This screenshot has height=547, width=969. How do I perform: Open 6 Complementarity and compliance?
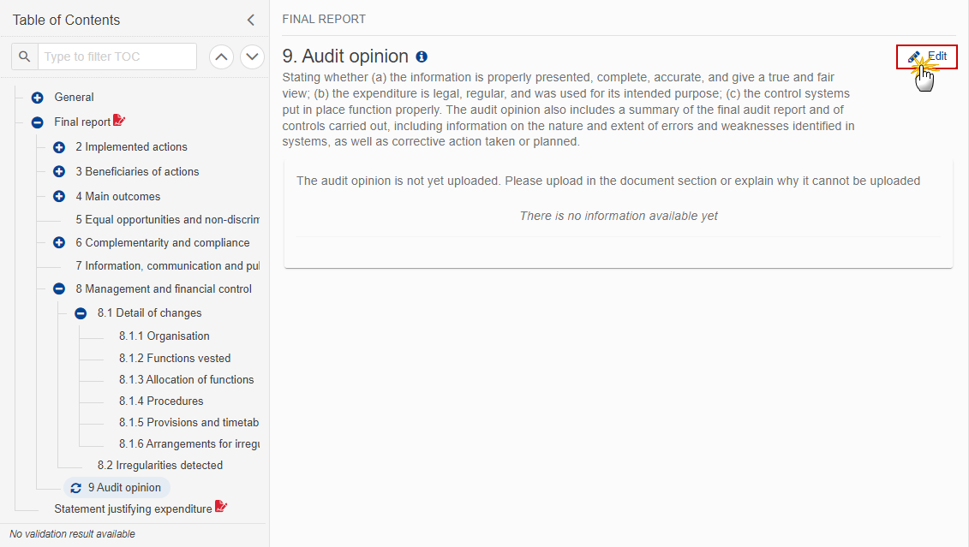point(163,242)
